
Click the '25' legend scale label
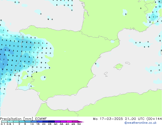tap(50, 124)
